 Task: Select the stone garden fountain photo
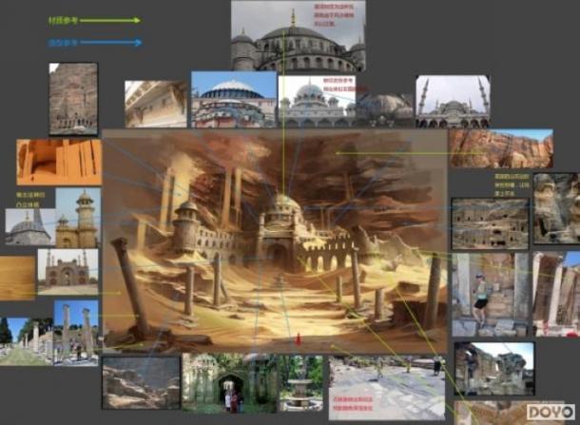coord(300,383)
